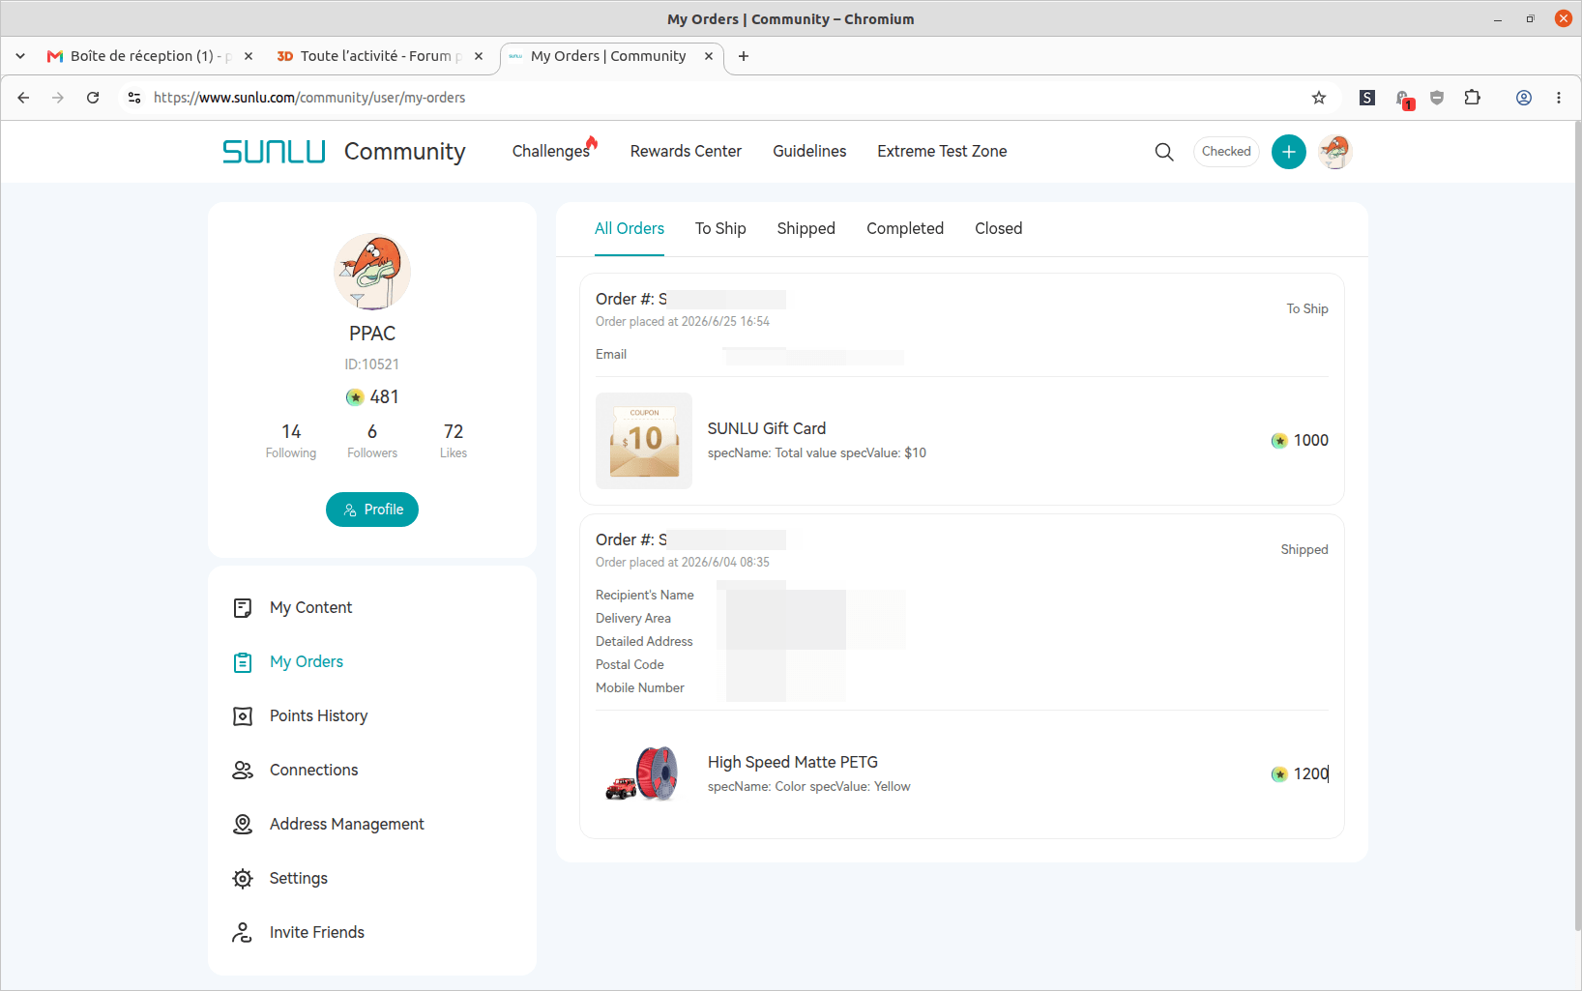The height and width of the screenshot is (991, 1582).
Task: Click the Settings gear icon
Action: pos(243,879)
